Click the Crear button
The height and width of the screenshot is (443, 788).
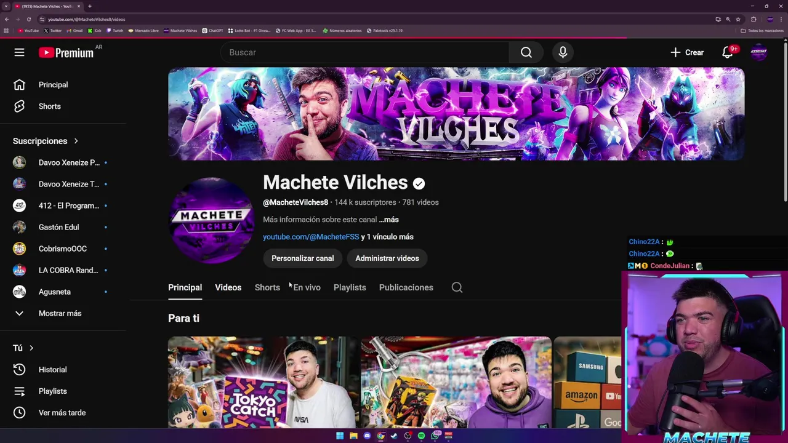[687, 52]
